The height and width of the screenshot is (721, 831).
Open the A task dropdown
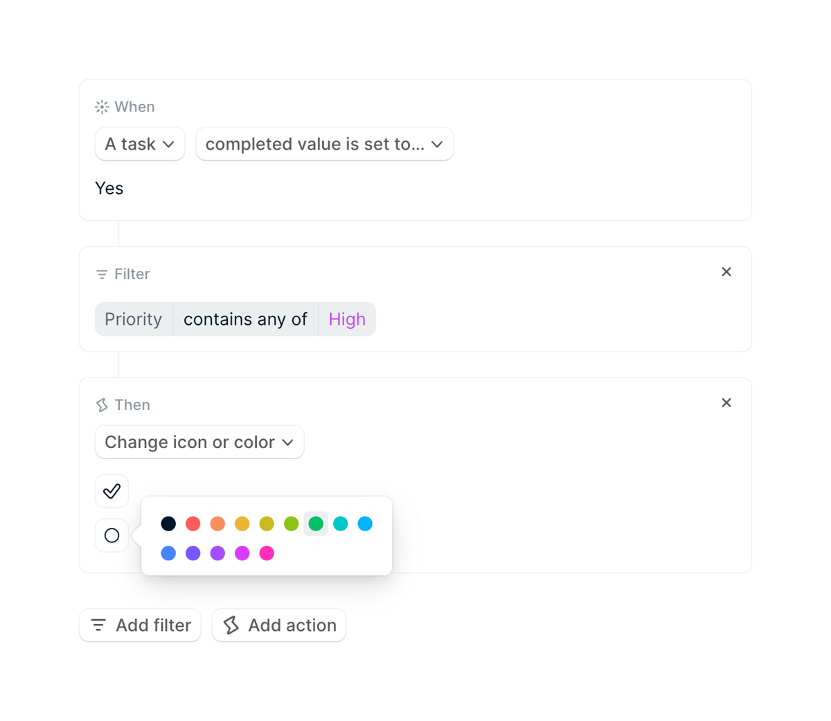[140, 144]
